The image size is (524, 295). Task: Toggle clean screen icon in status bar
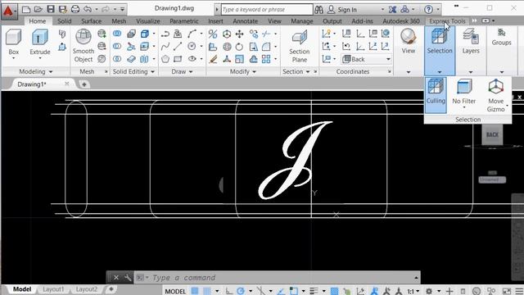point(507,291)
